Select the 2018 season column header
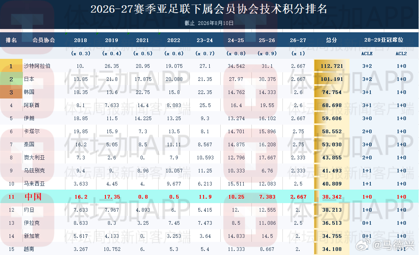The width and height of the screenshot is (419, 255). coord(81,40)
